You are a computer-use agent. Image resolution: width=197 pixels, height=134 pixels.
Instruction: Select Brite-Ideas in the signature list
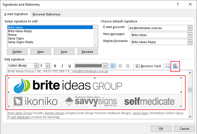pos(50,27)
